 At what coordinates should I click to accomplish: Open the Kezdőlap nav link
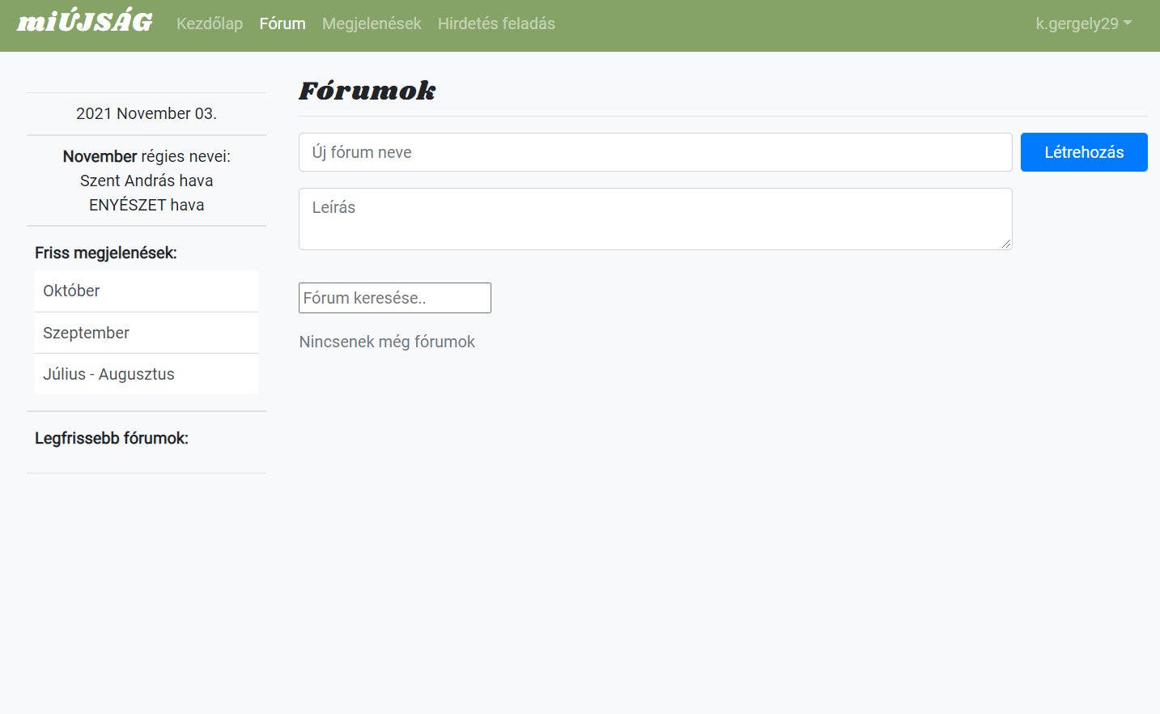tap(210, 23)
